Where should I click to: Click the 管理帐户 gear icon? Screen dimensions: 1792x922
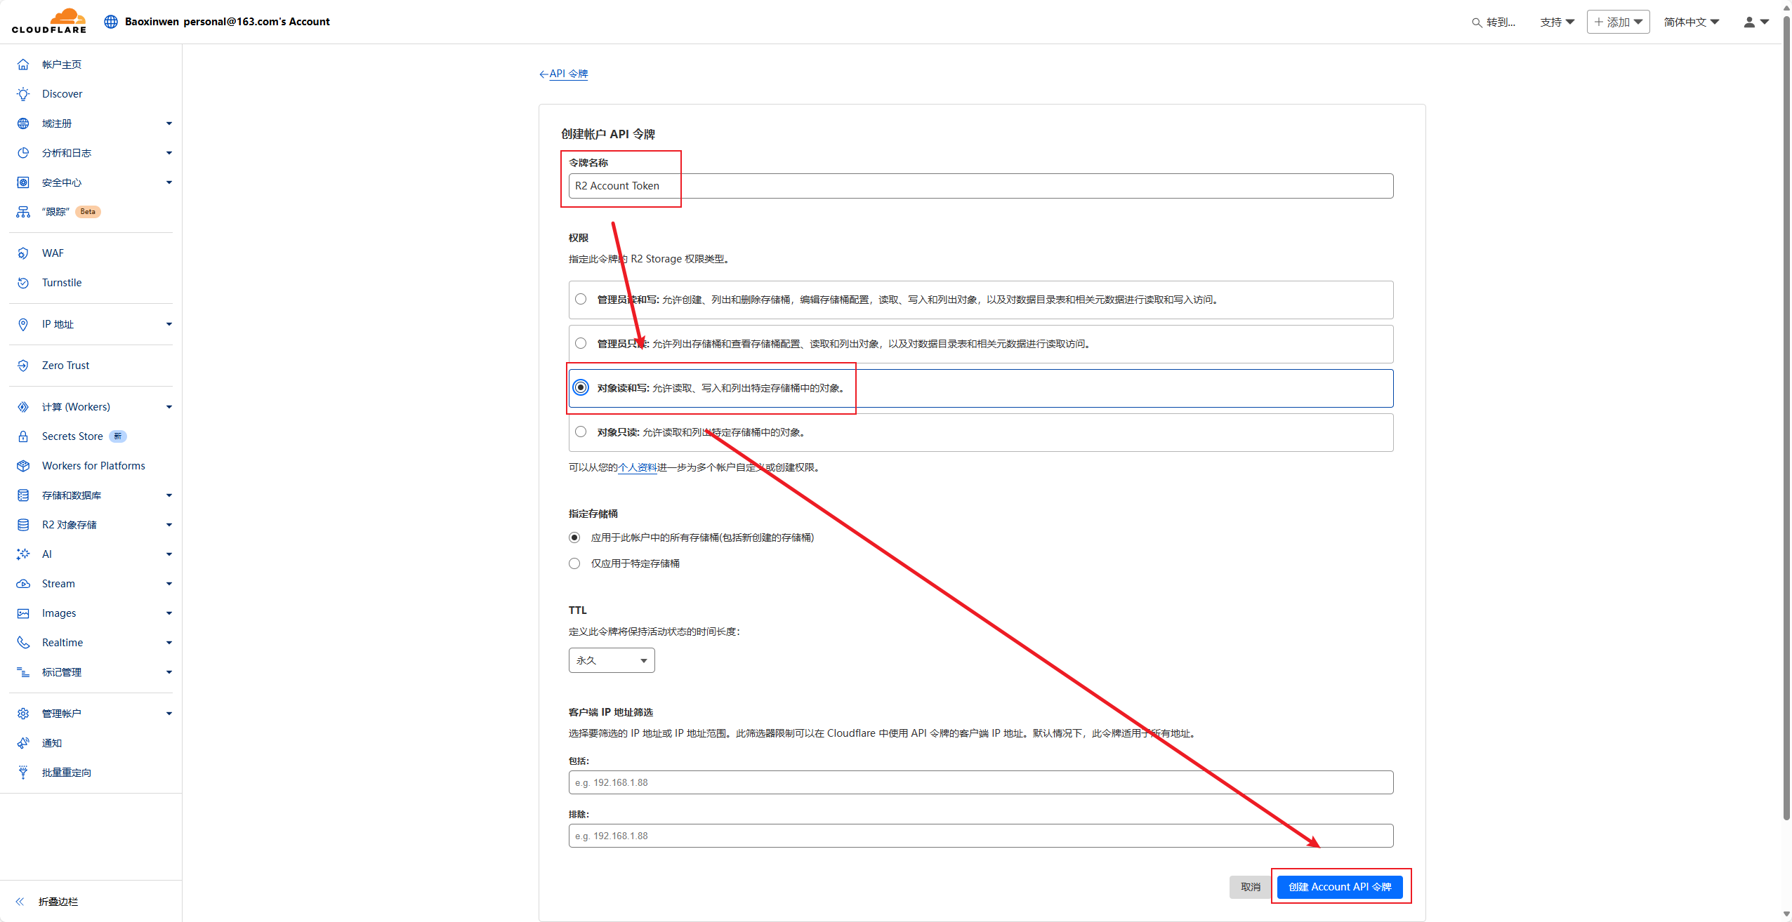(x=23, y=714)
